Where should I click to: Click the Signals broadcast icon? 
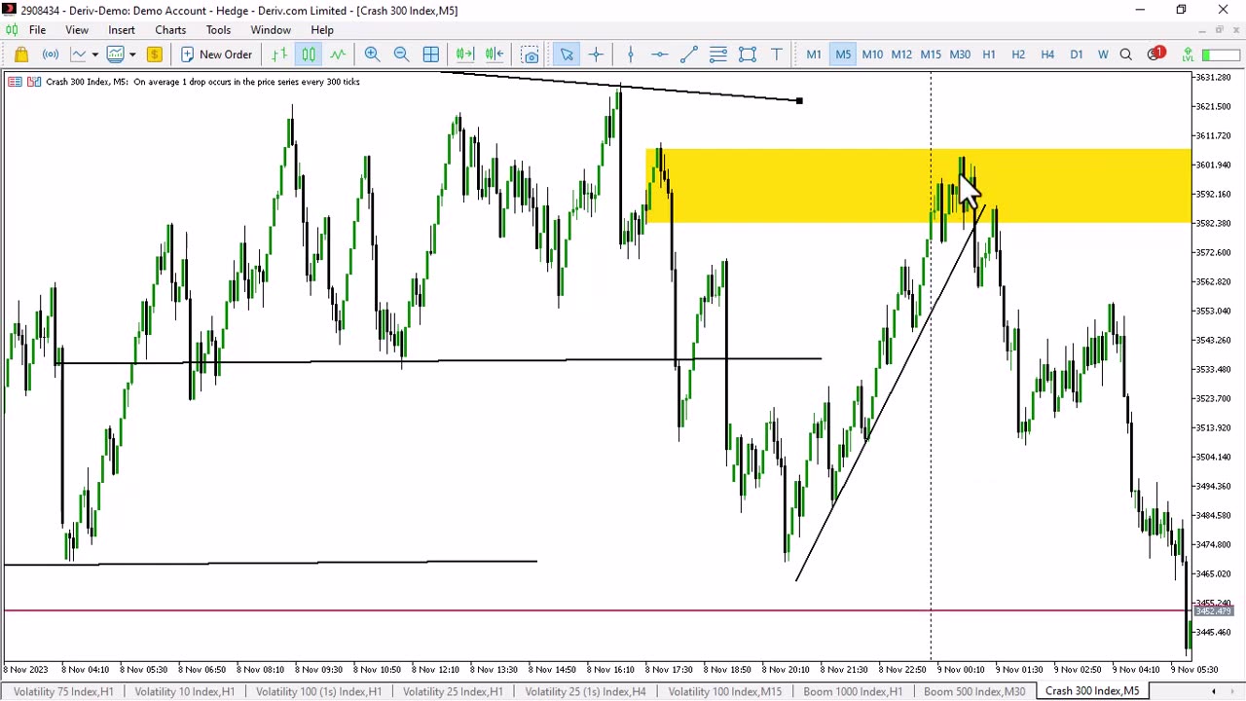pos(51,55)
